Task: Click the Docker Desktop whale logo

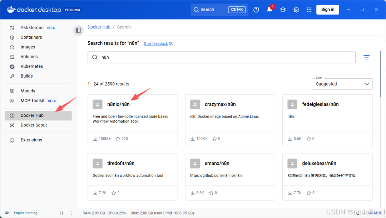Action: coord(11,10)
